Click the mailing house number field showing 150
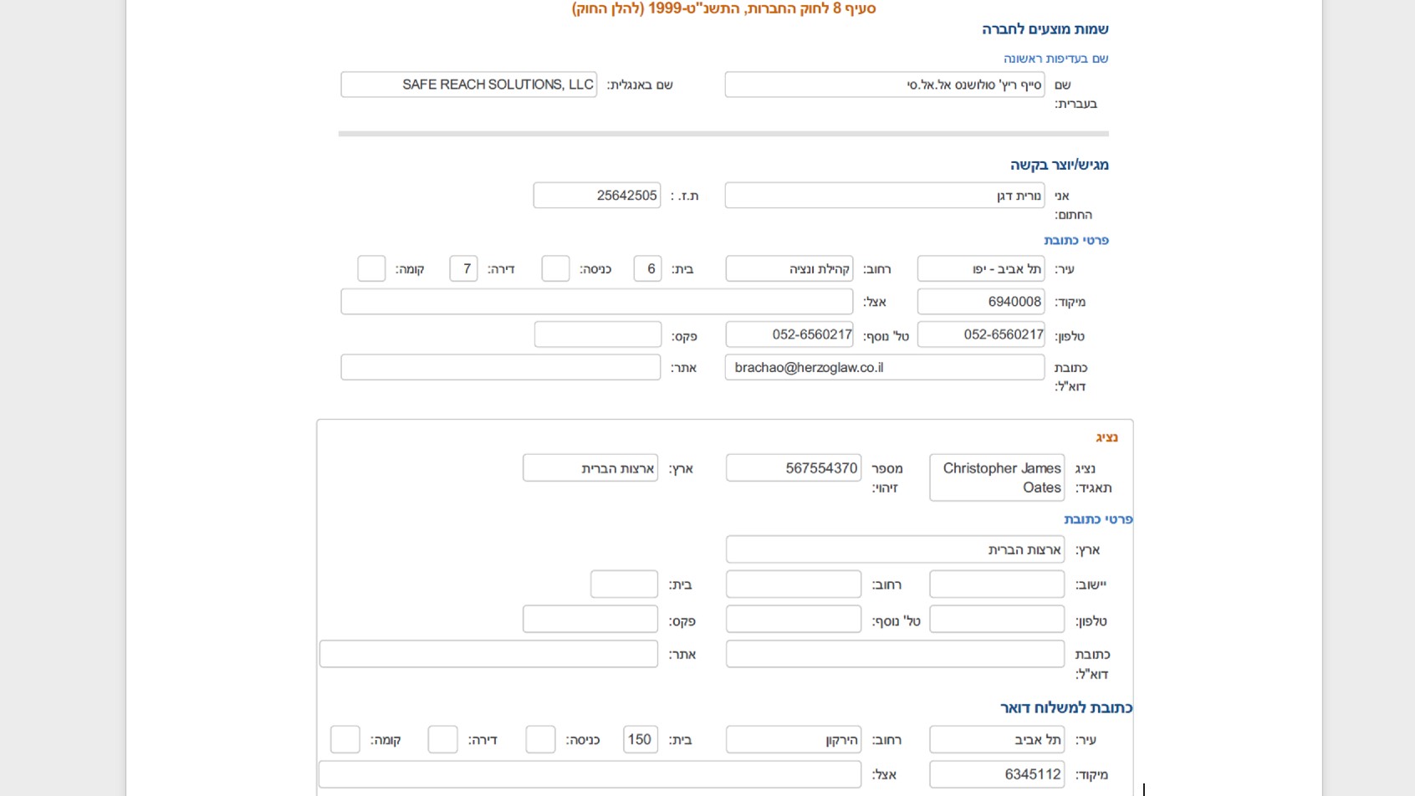Screen dimensions: 1415x796 pos(639,739)
